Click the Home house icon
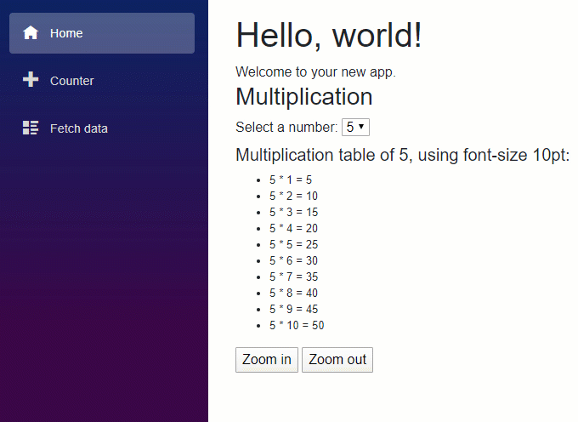The width and height of the screenshot is (578, 422). tap(31, 33)
